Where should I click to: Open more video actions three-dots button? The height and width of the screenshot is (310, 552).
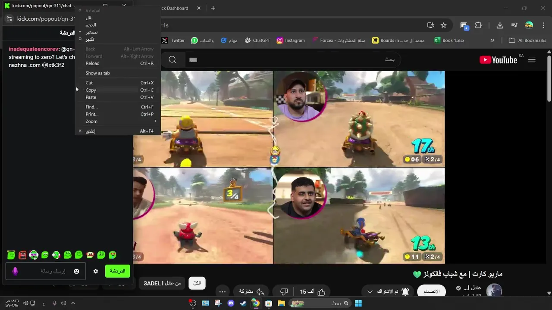tap(223, 291)
